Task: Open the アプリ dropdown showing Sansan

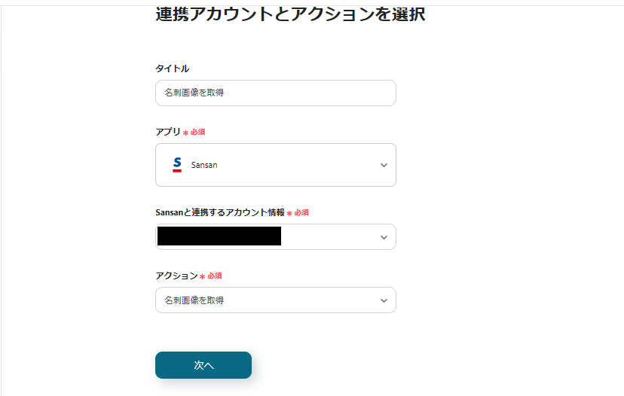Action: pos(275,165)
